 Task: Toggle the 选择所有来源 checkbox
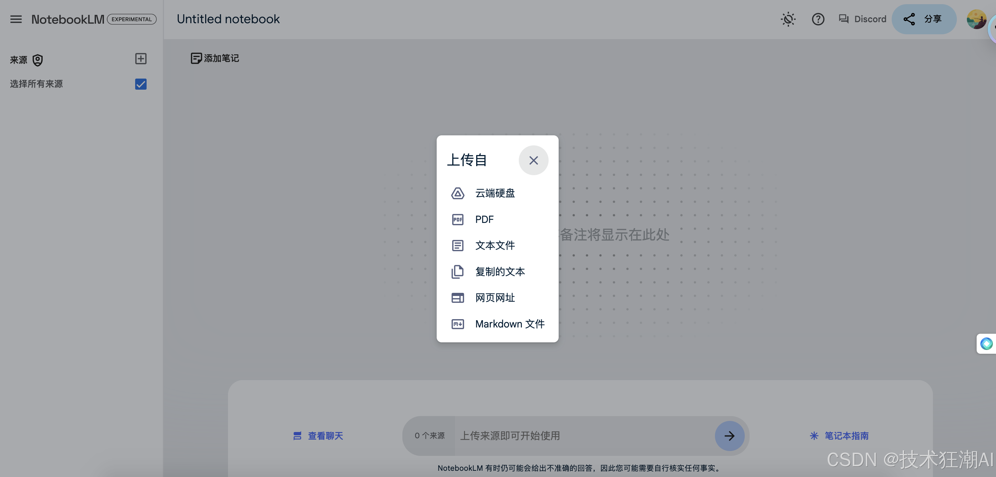(141, 84)
